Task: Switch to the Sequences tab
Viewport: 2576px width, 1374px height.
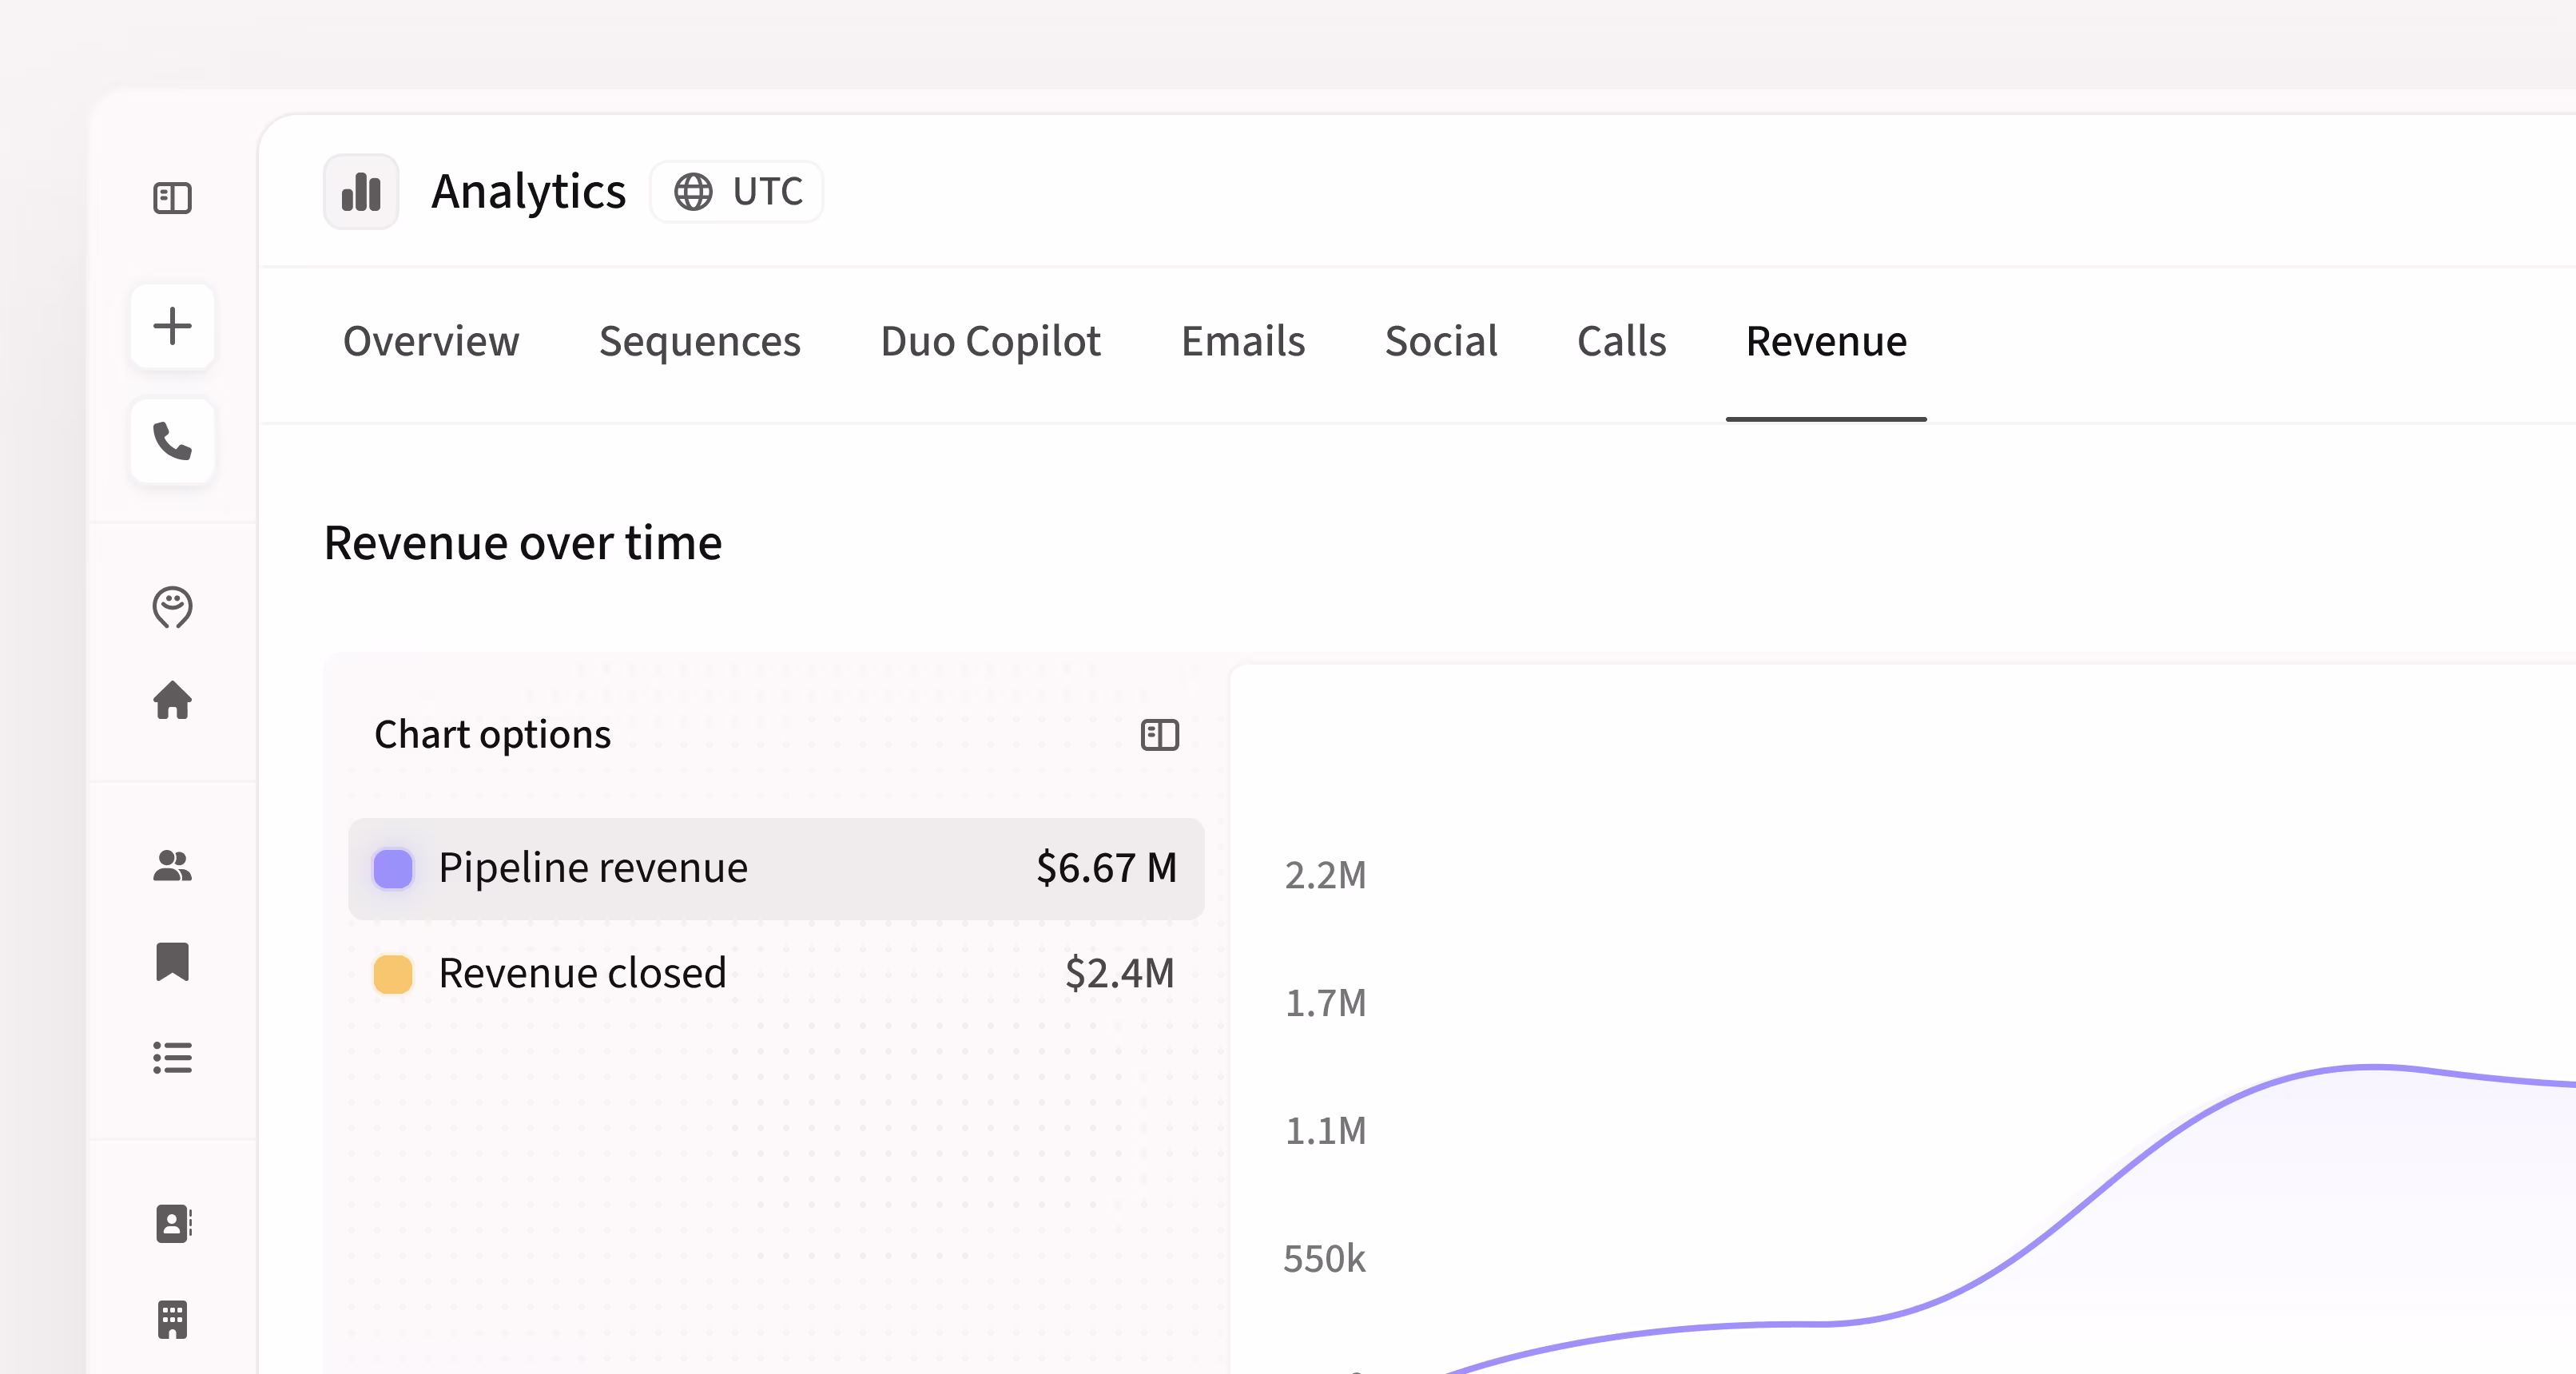Action: 700,341
